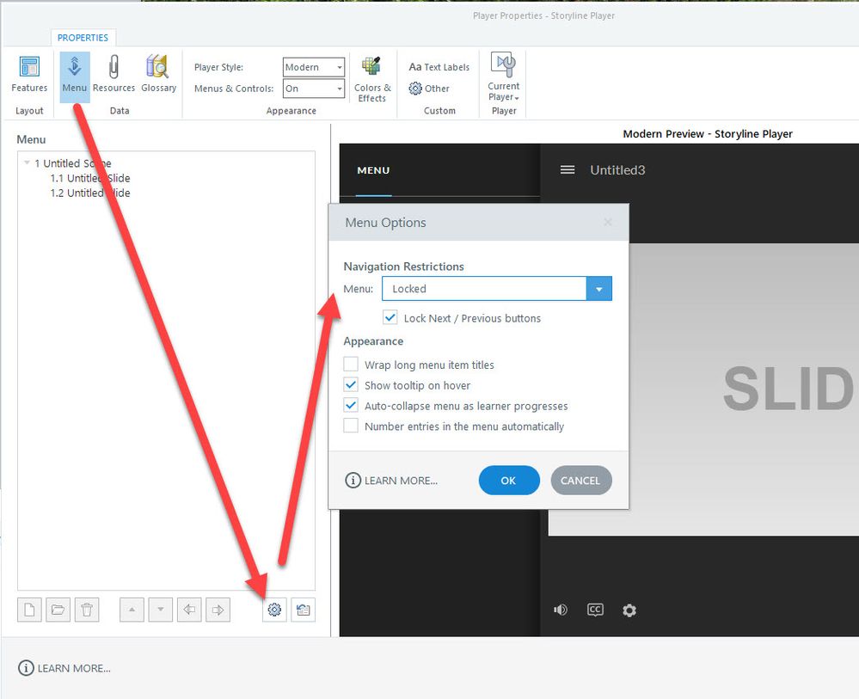Toggle Auto-collapse menu as learner progresses
The image size is (859, 699).
[351, 405]
